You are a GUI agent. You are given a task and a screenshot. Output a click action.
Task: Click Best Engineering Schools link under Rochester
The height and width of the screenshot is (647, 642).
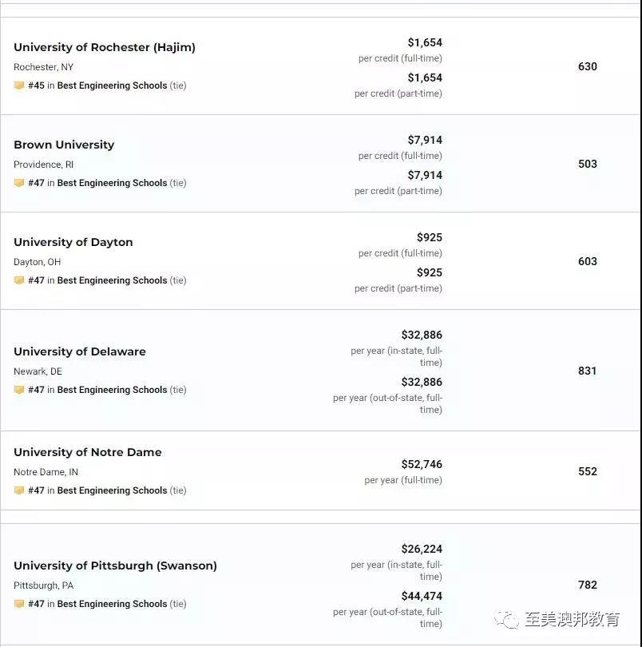point(112,85)
